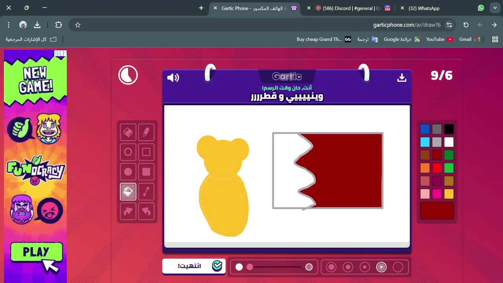
Task: Pick the blue color swatch
Action: pos(425,129)
